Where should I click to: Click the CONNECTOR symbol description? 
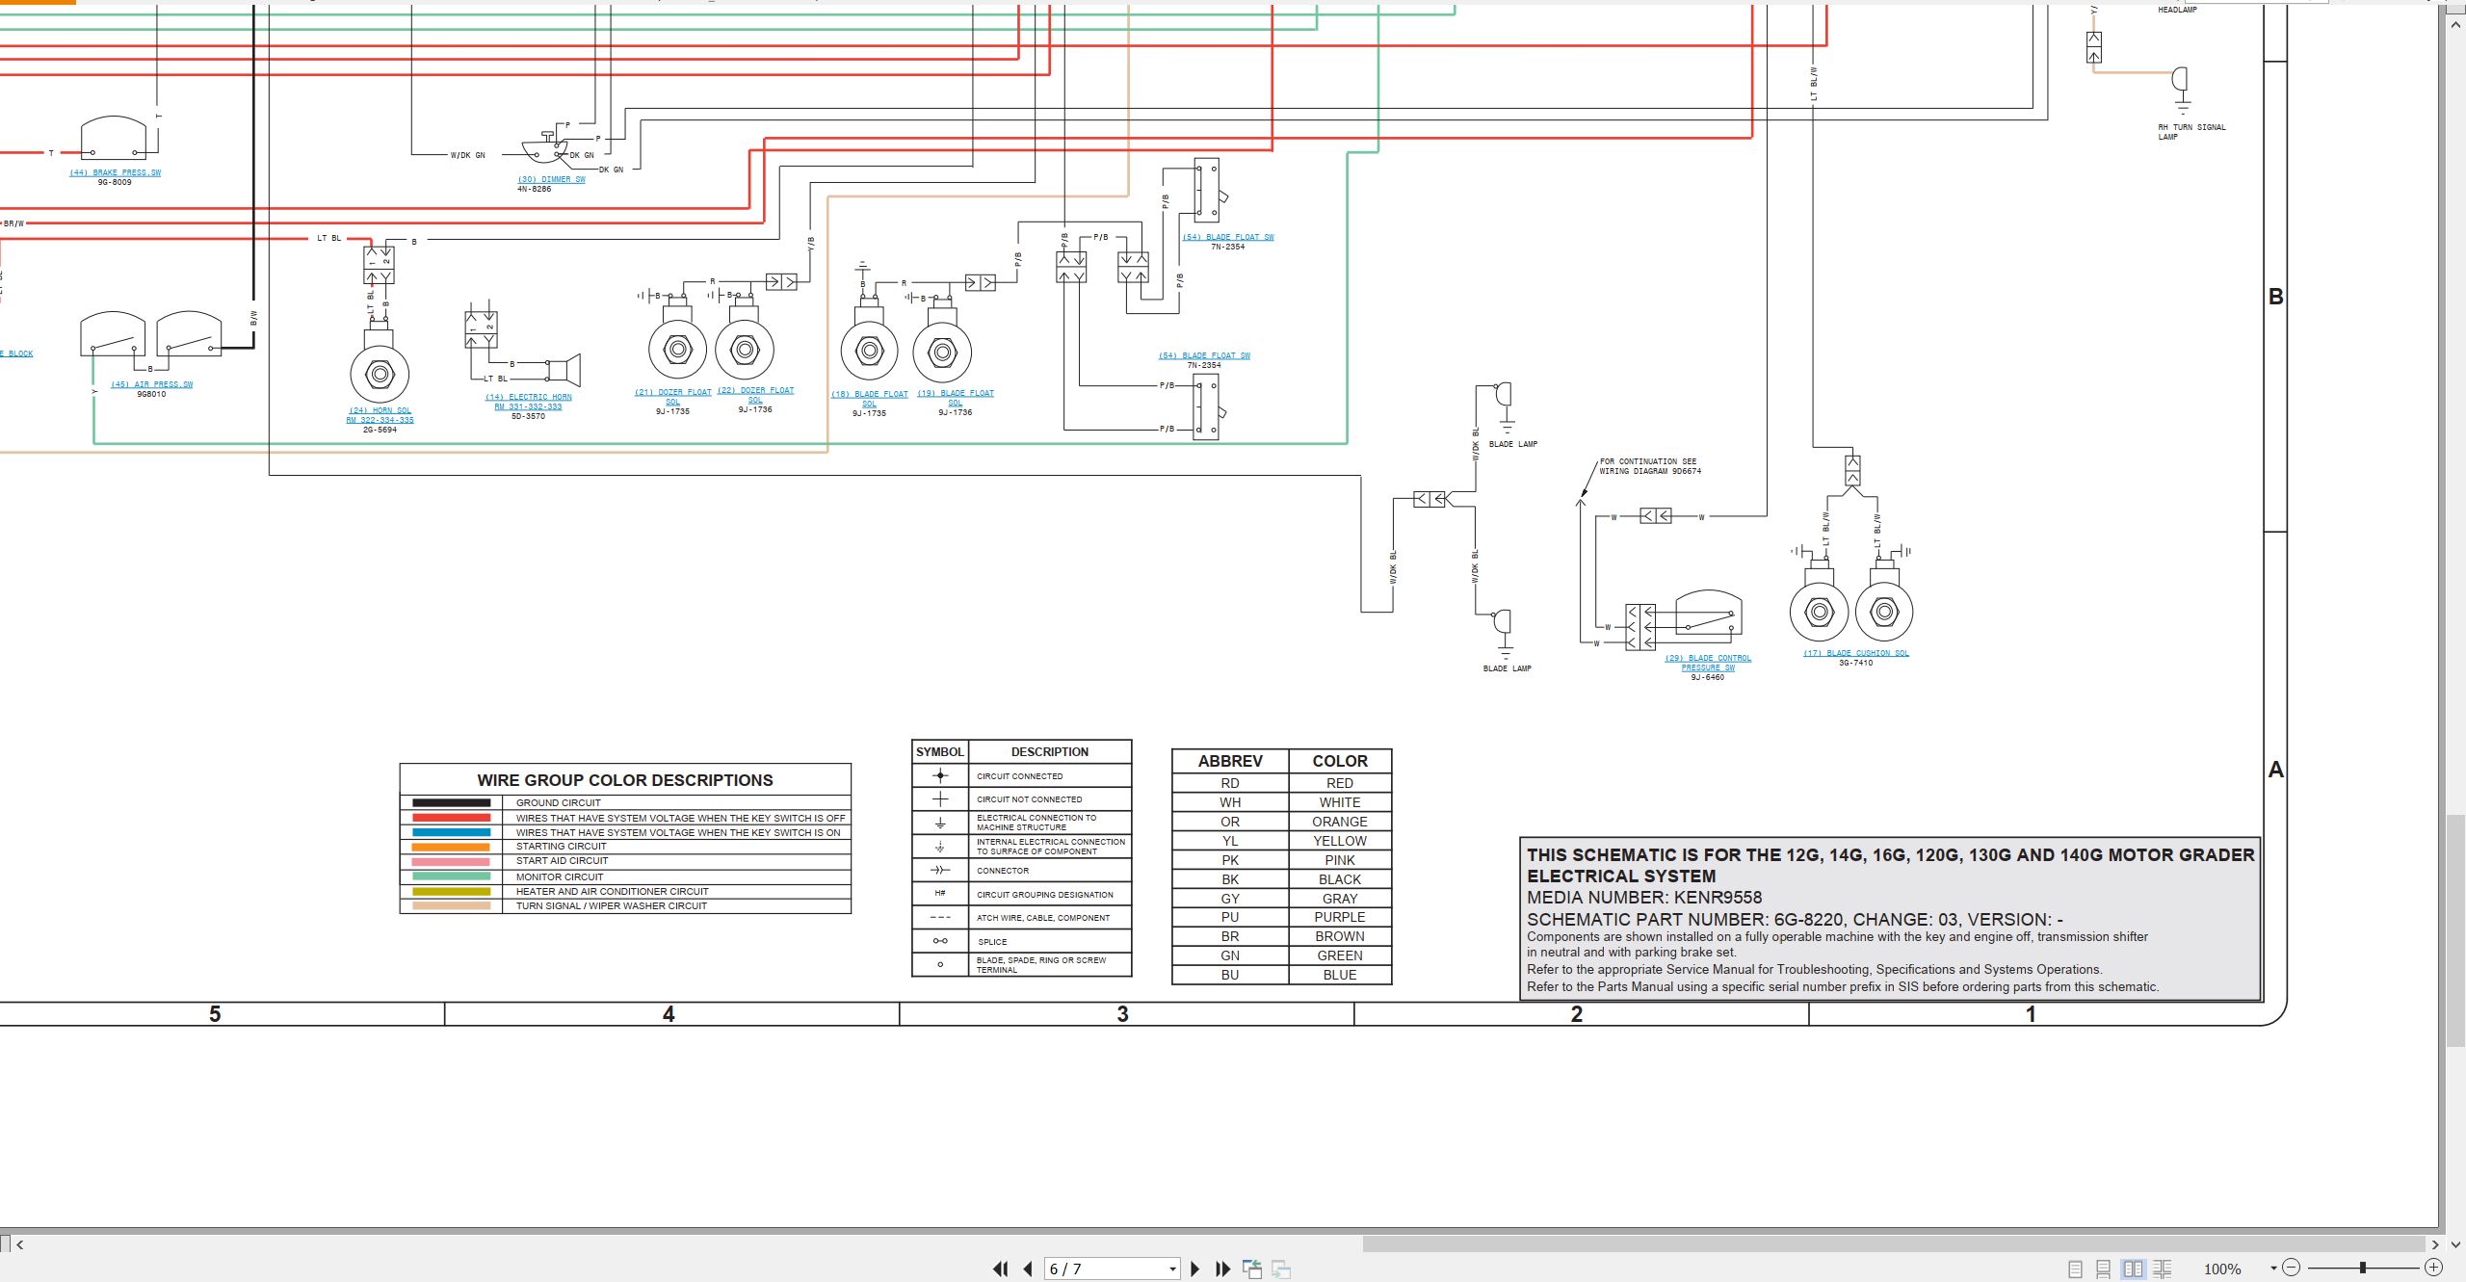(1003, 871)
